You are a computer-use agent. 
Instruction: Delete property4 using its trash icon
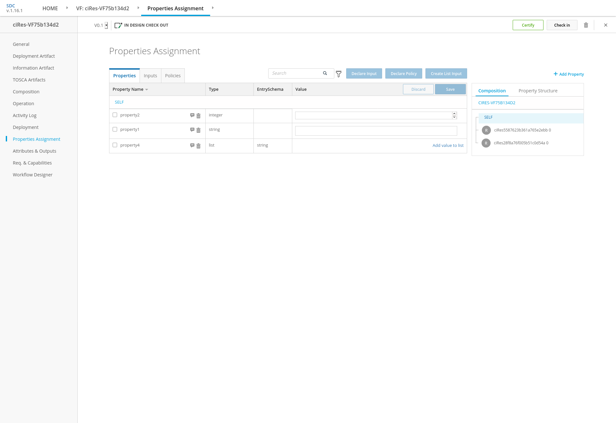(x=198, y=146)
